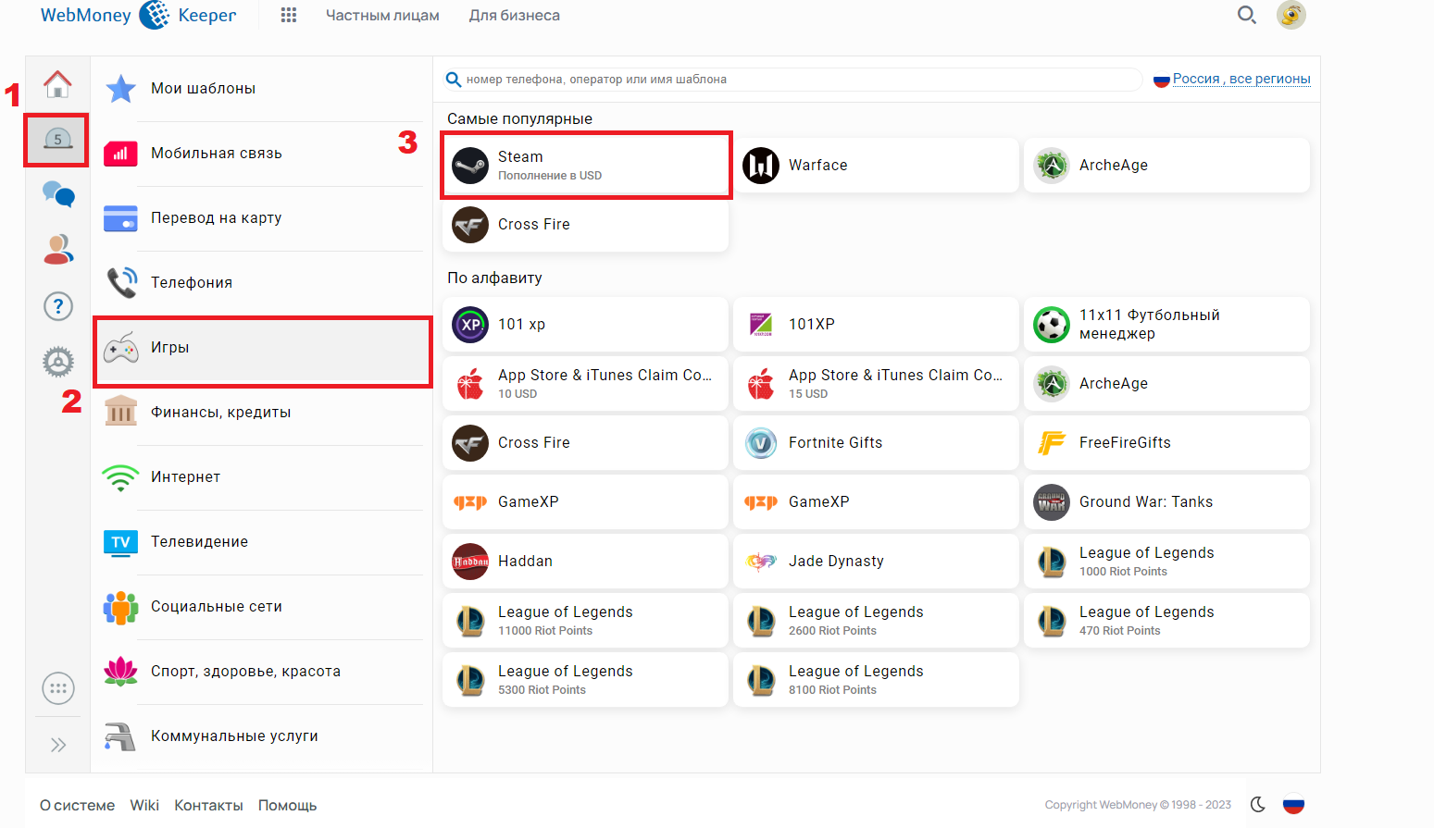The width and height of the screenshot is (1434, 828).
Task: Open the contacts person sidebar icon
Action: click(x=57, y=249)
